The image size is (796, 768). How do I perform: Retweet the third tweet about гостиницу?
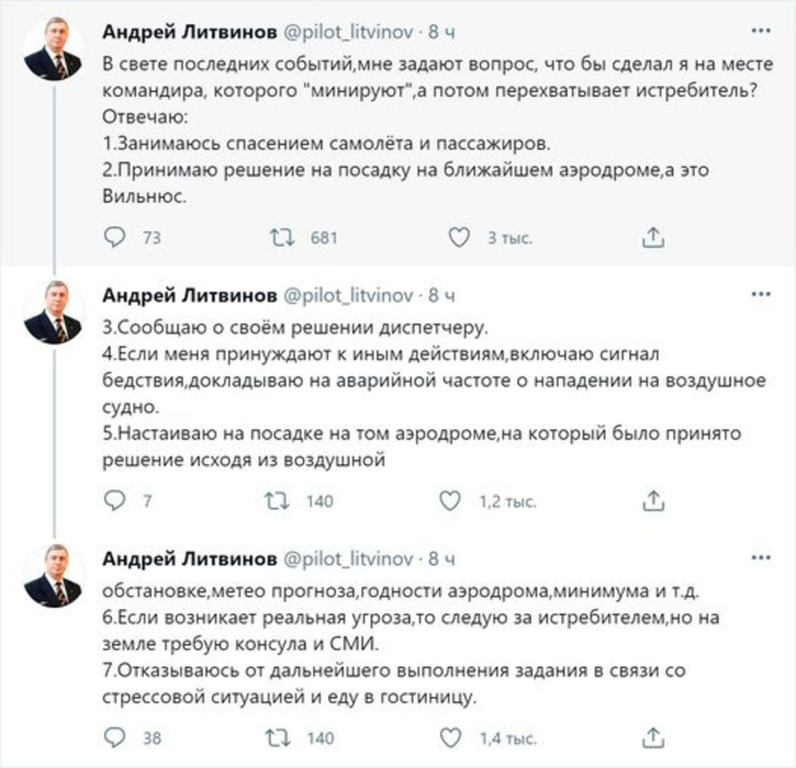[x=278, y=737]
